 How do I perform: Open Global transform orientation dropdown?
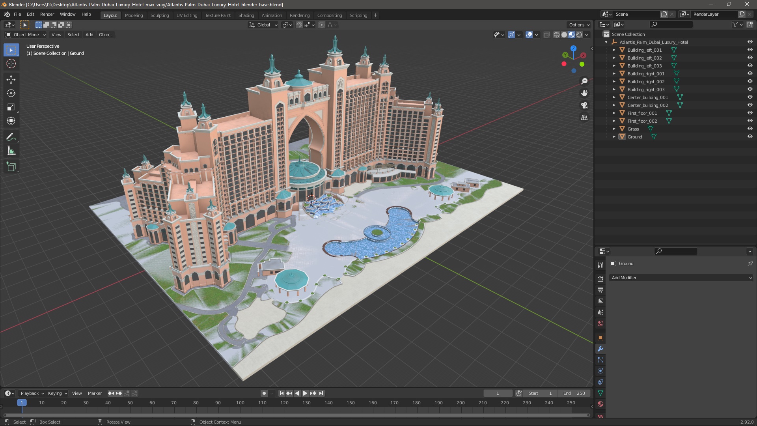[x=263, y=25]
